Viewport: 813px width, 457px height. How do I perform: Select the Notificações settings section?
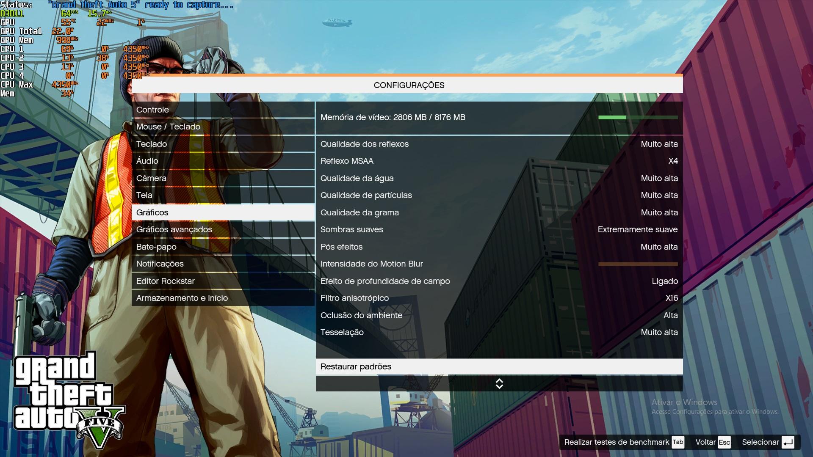pyautogui.click(x=160, y=264)
